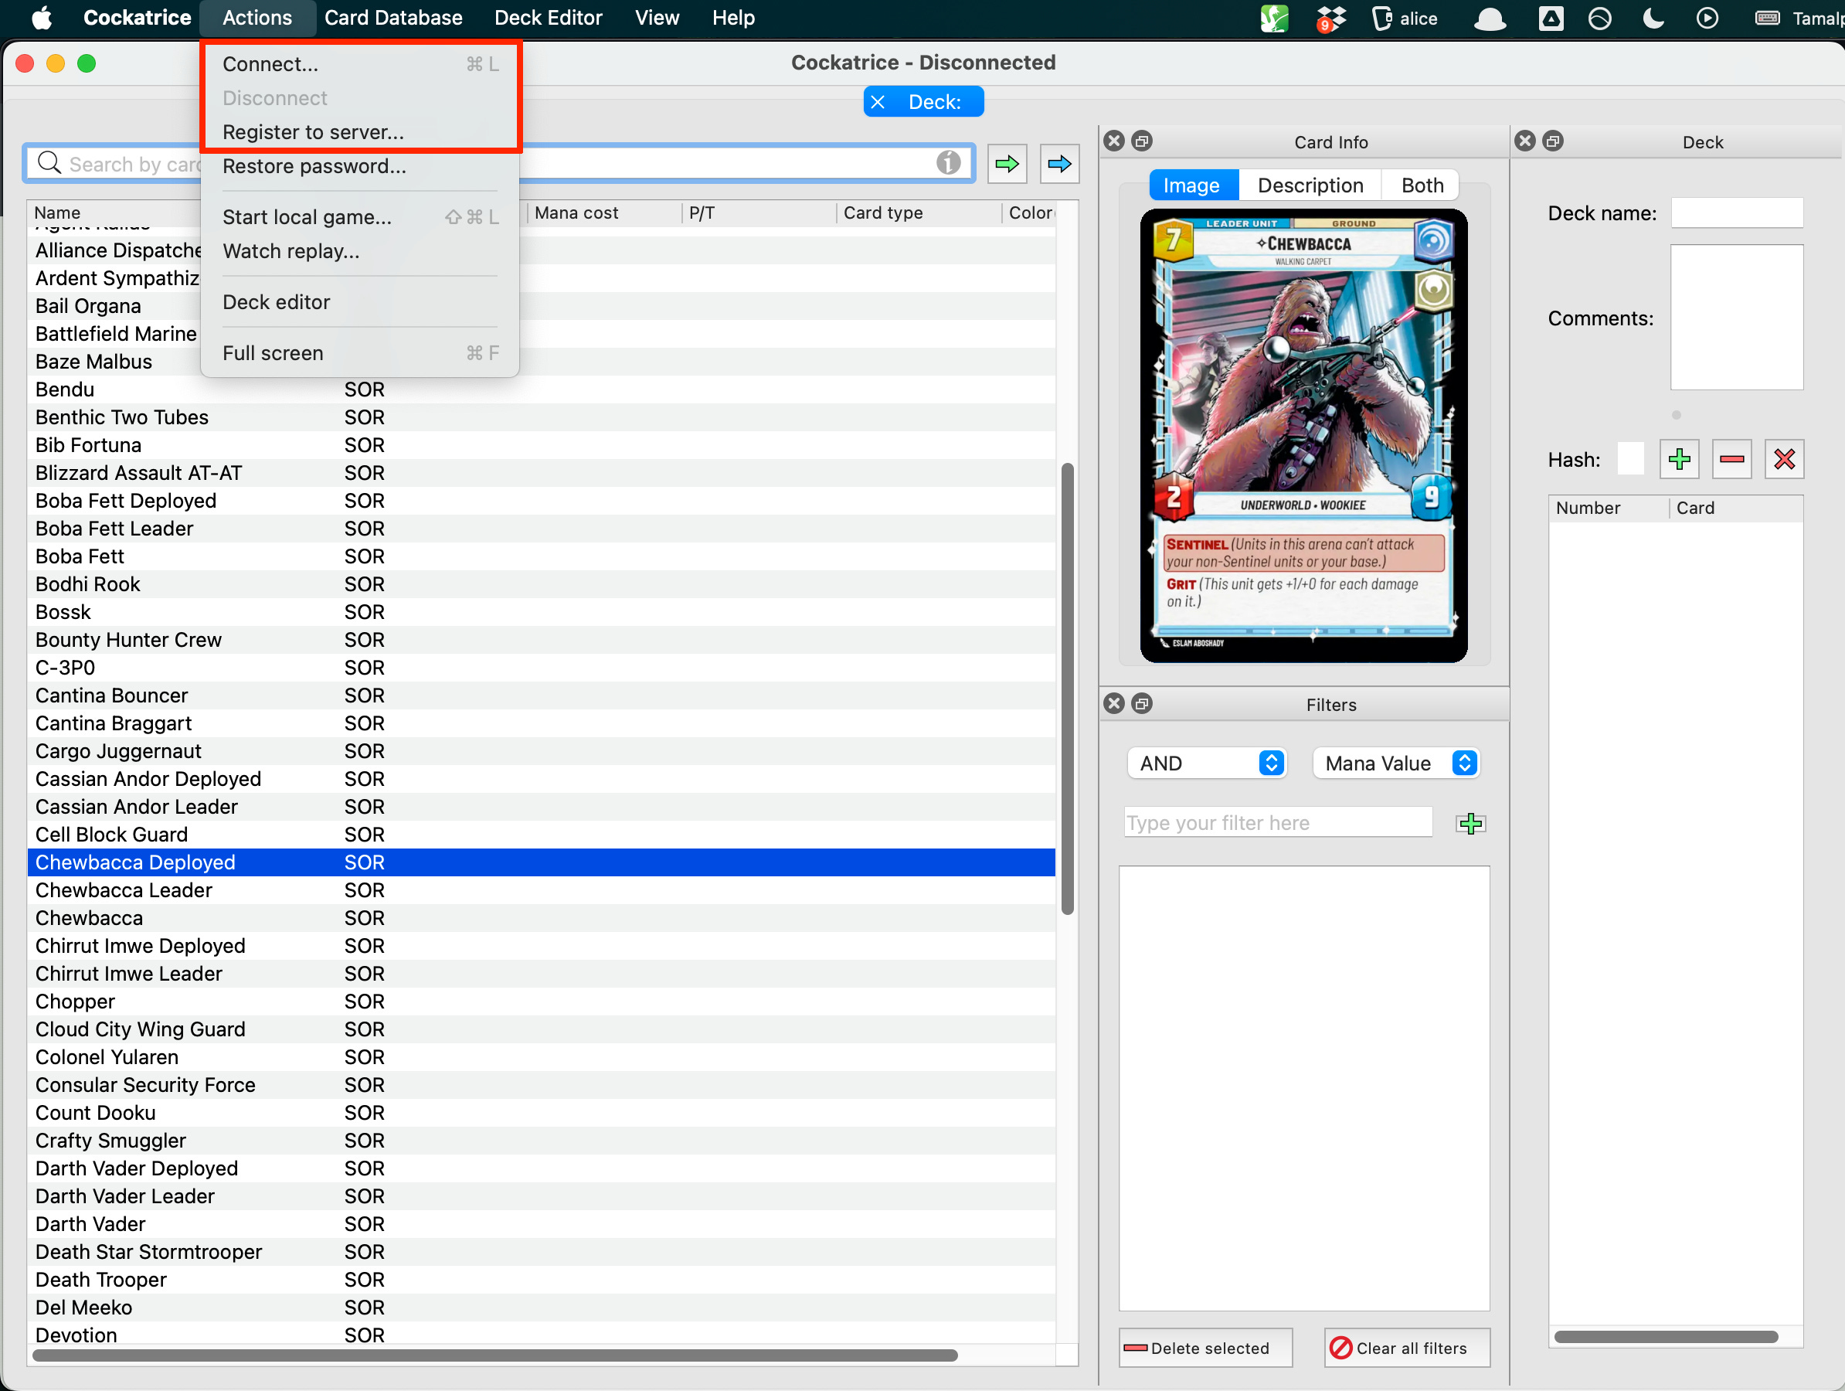Click the green arrow add-to-deck icon
The height and width of the screenshot is (1391, 1845).
(x=1007, y=164)
